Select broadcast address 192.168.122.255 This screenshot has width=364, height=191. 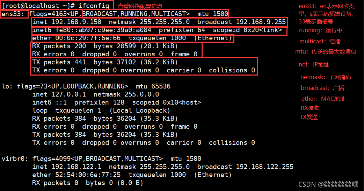[x=265, y=167]
